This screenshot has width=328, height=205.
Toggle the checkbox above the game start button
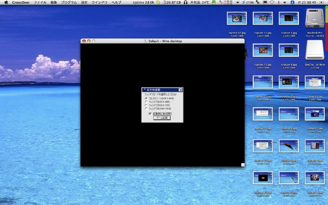[150, 114]
